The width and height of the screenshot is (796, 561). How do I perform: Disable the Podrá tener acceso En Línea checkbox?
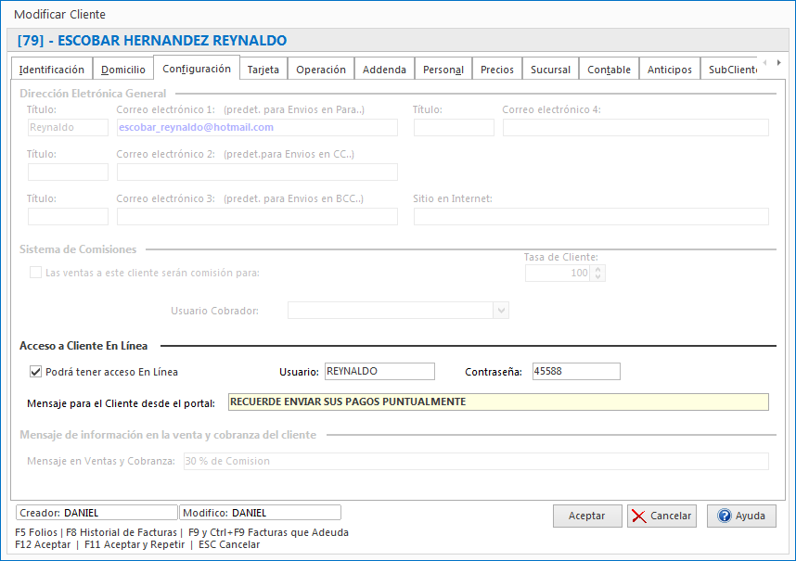click(34, 371)
